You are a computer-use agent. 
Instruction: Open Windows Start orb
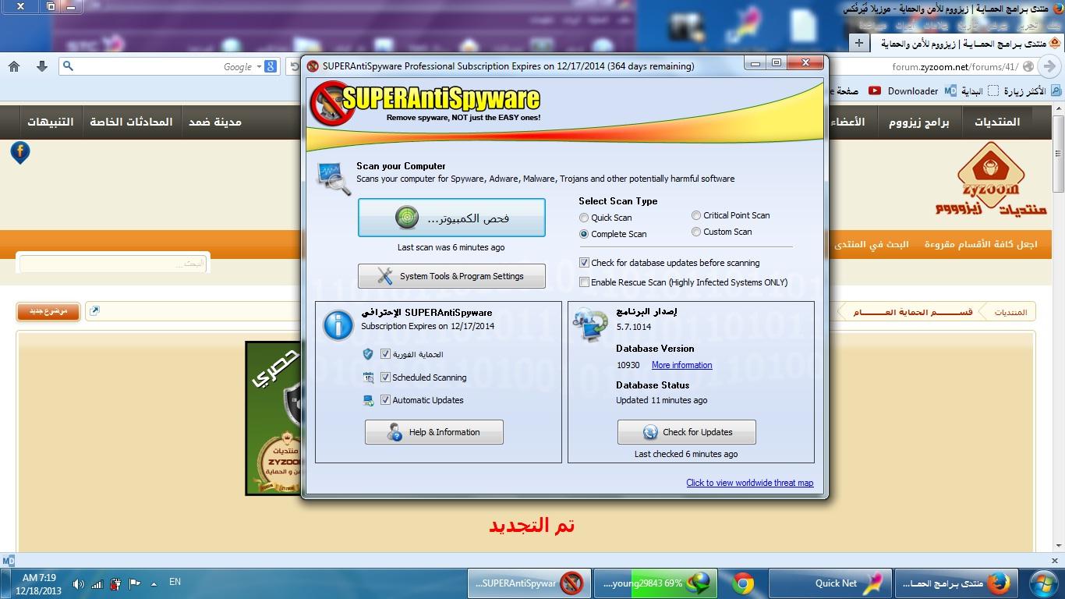tap(1042, 583)
